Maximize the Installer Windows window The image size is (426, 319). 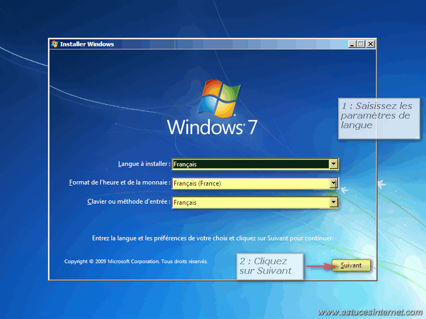[361, 44]
